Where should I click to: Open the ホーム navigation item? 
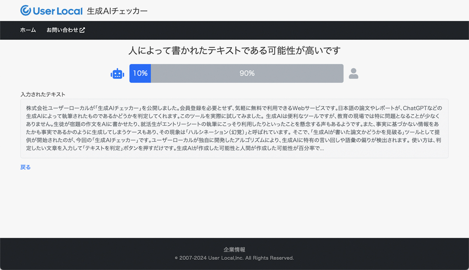coord(28,30)
